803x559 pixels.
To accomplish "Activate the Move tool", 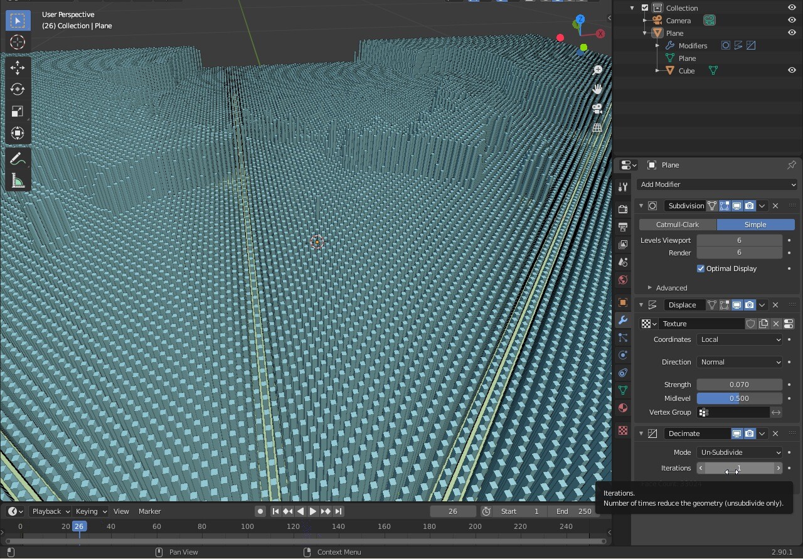I will pos(18,67).
